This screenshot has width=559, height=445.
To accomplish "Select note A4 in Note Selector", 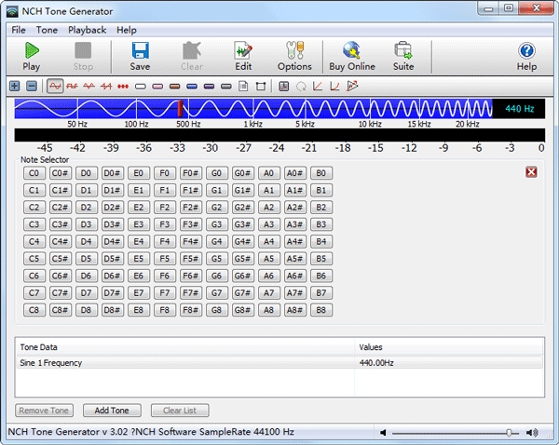I will point(268,241).
